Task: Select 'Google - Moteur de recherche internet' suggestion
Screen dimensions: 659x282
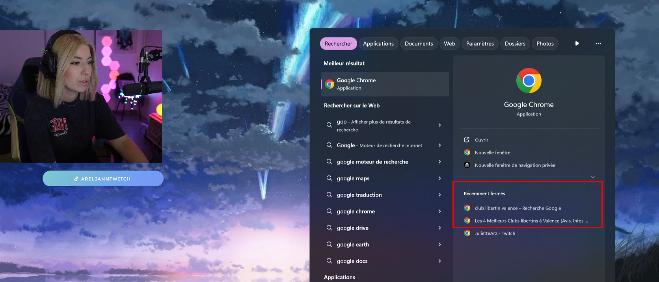Action: tap(385, 145)
